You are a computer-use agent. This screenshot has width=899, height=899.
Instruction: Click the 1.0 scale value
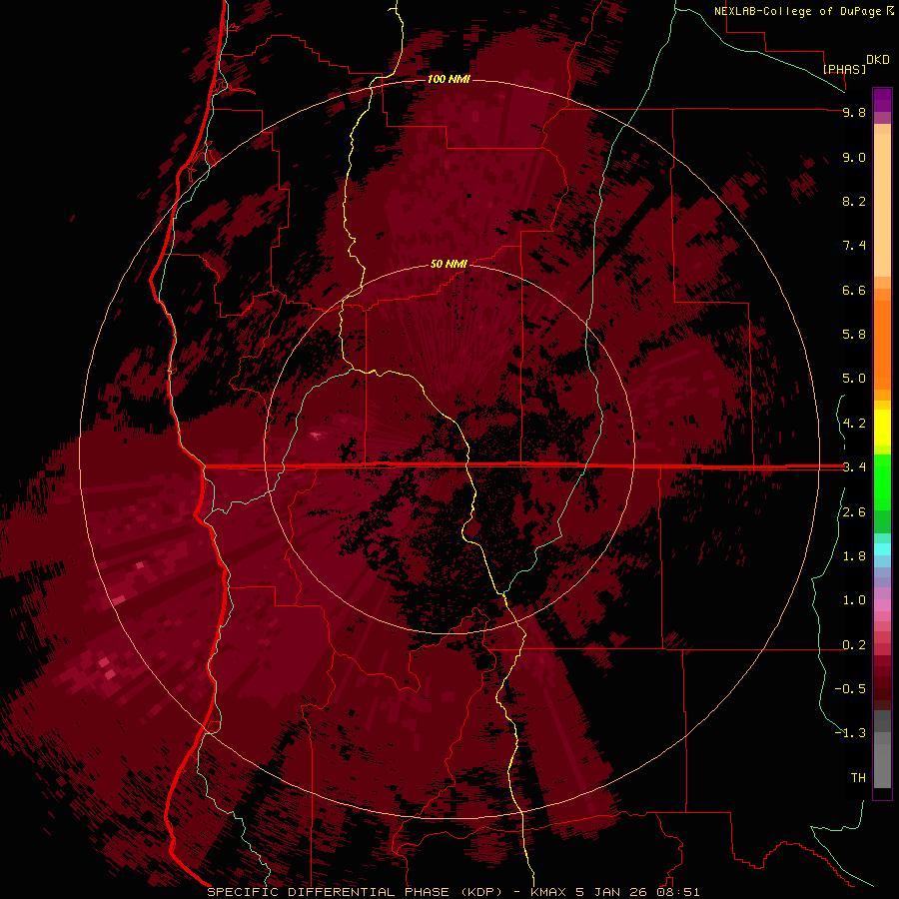point(854,600)
